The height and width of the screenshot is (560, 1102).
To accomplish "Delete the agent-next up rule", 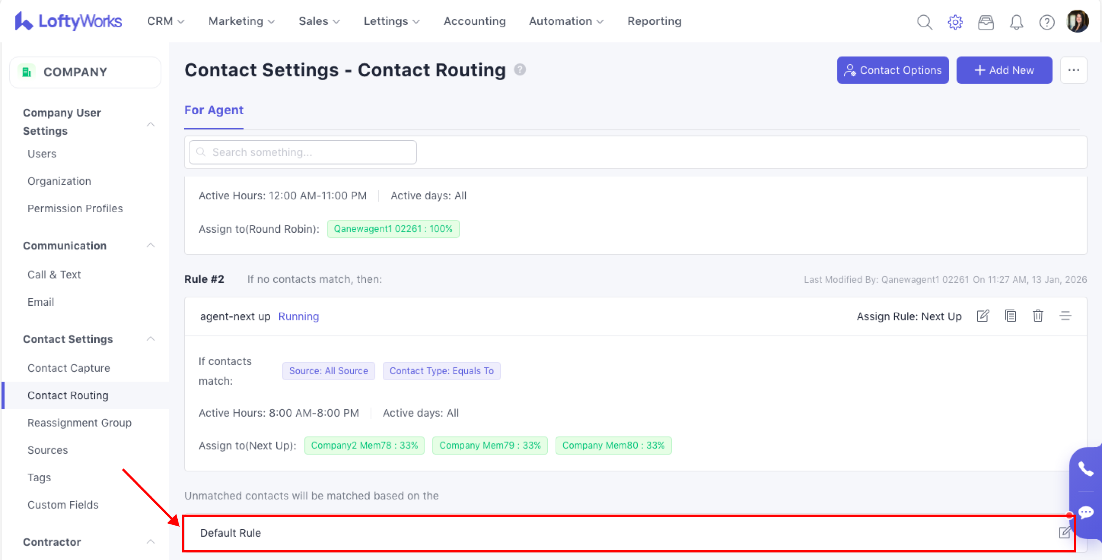I will pos(1038,316).
